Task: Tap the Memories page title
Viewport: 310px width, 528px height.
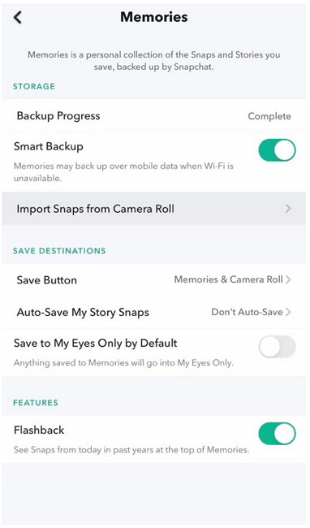Action: (154, 17)
